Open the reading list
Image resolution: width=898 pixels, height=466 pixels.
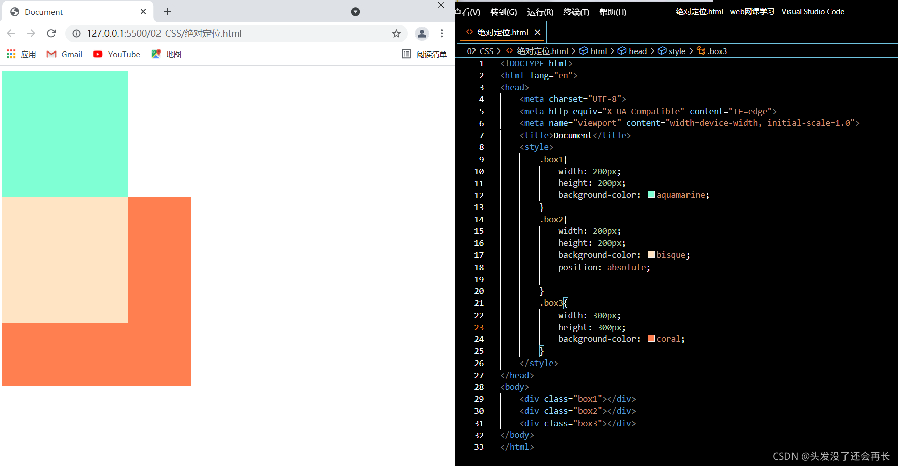point(424,54)
